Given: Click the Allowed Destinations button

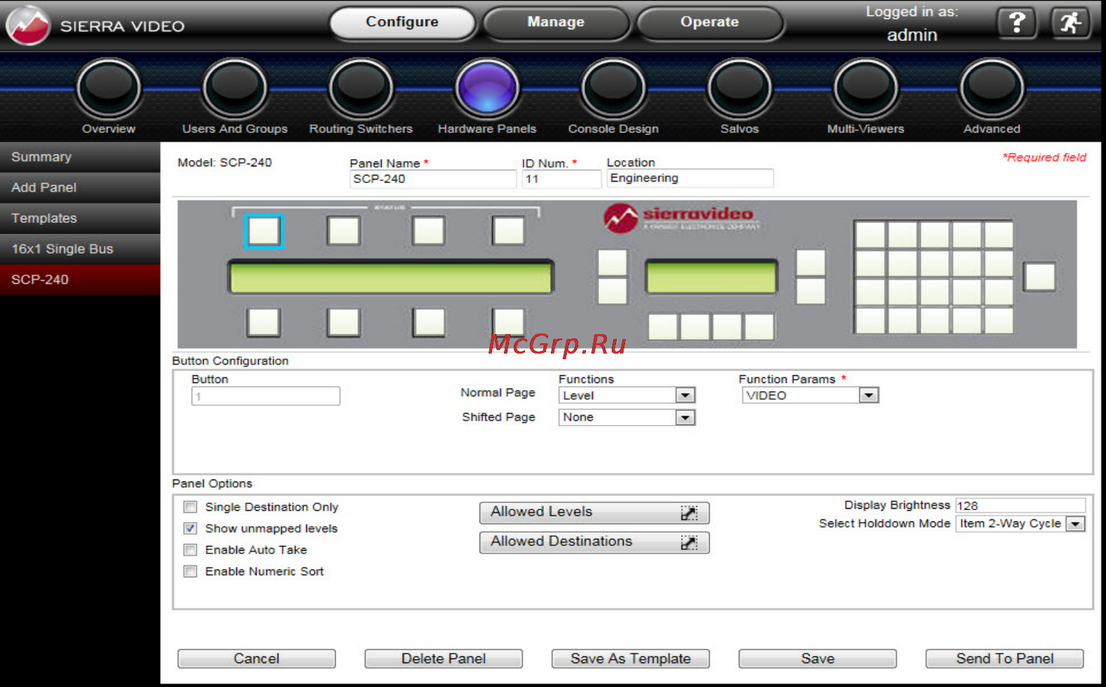Looking at the screenshot, I should coord(594,542).
